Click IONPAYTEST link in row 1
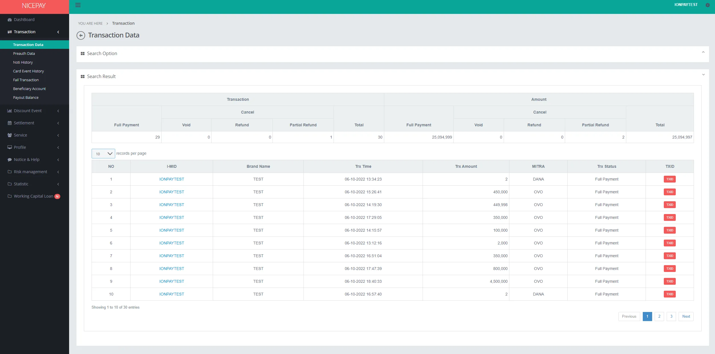This screenshot has width=715, height=354. (x=171, y=179)
